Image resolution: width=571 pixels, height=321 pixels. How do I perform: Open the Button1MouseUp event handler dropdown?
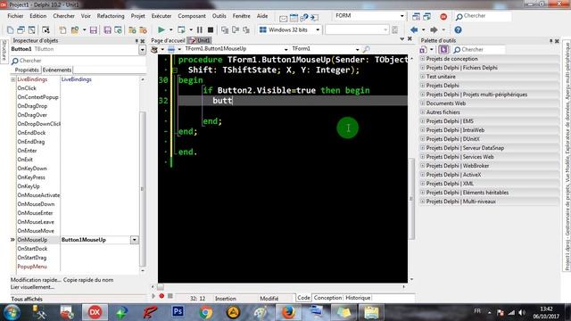pos(135,240)
